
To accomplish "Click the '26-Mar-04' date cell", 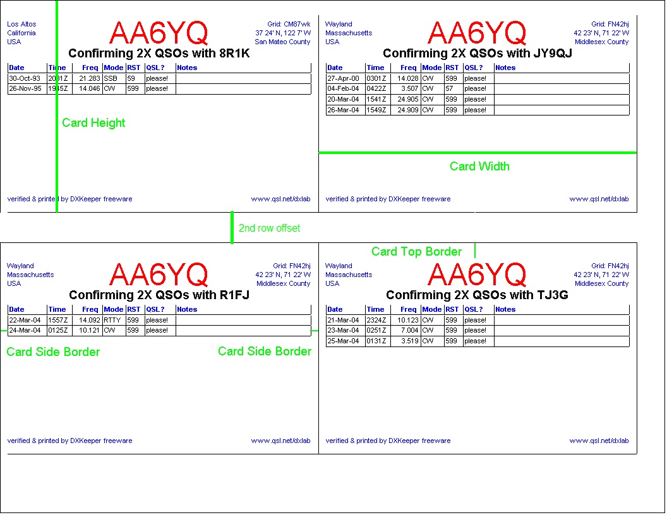I will point(346,110).
